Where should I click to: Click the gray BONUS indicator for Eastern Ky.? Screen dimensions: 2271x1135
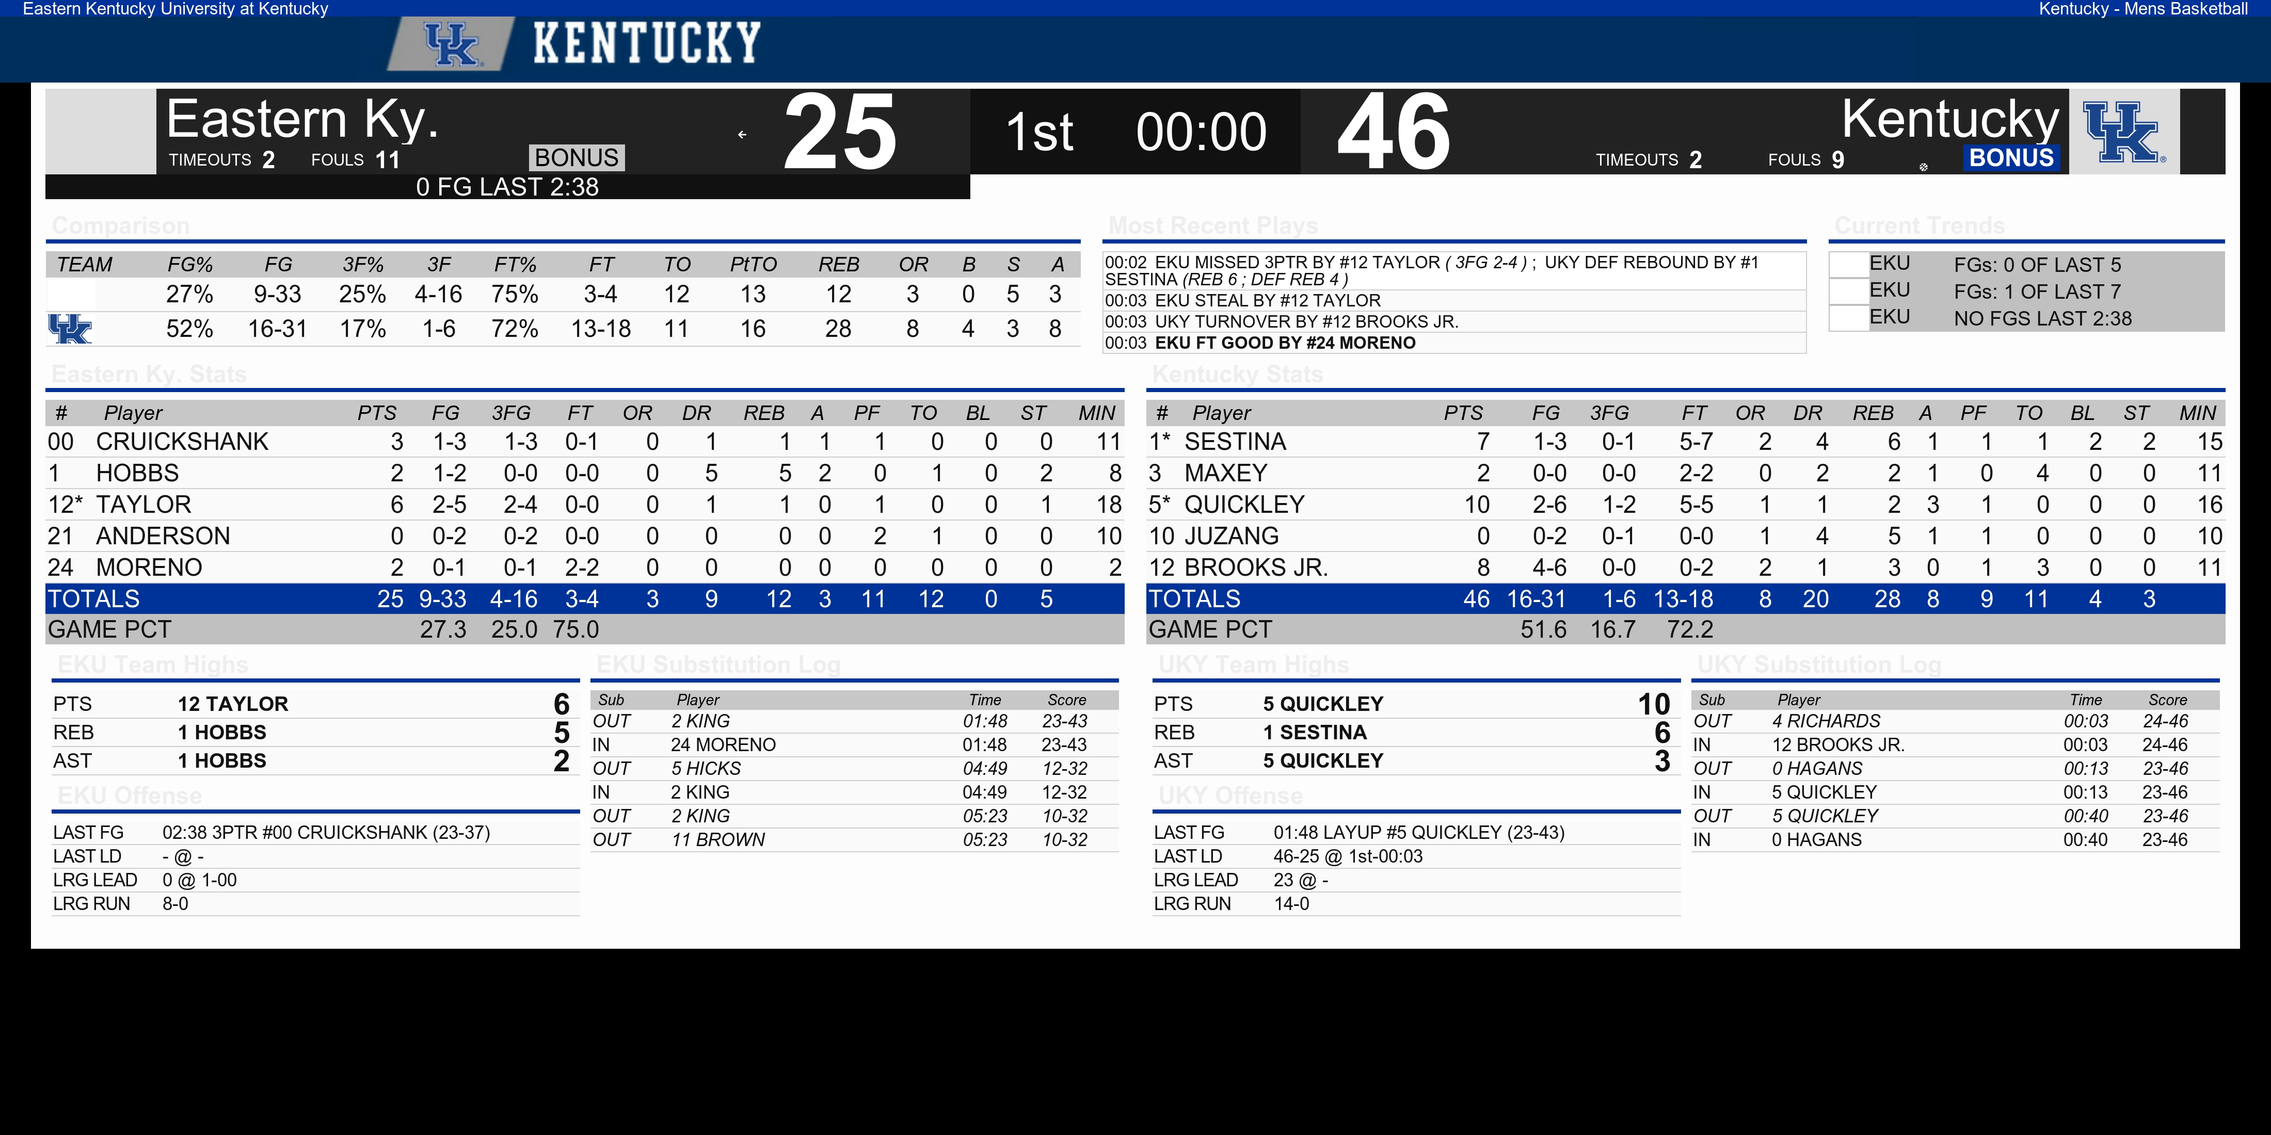point(577,158)
